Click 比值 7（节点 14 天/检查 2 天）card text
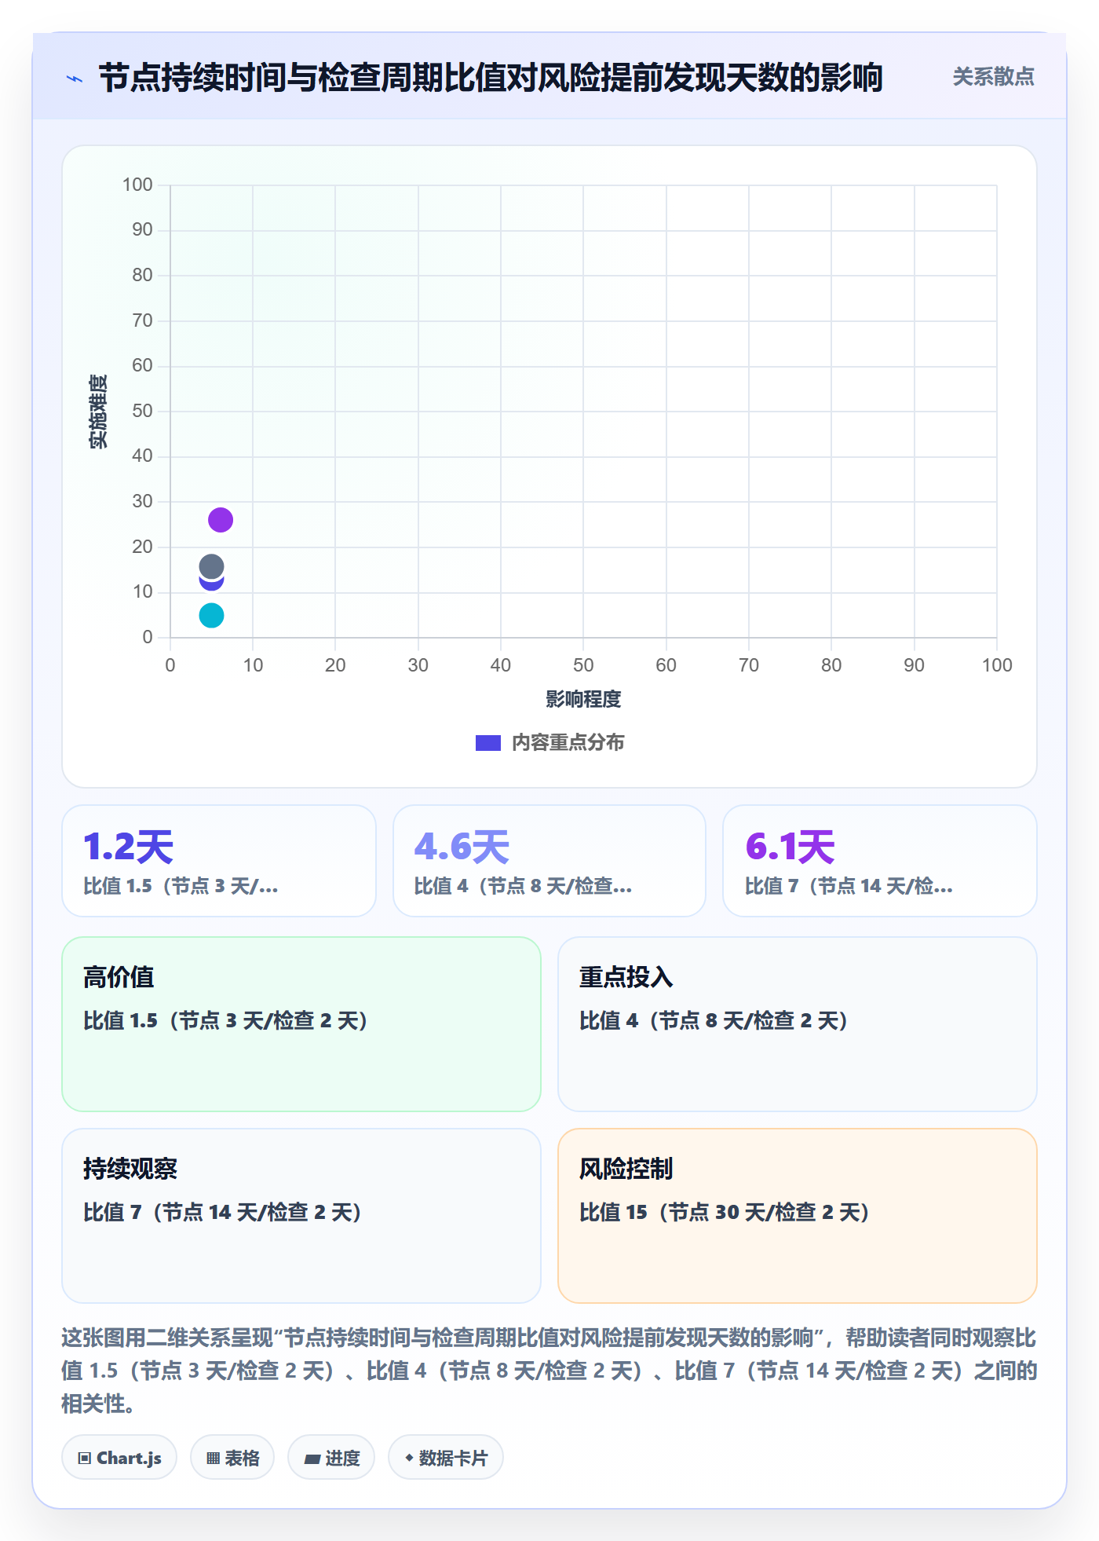Screen dimensions: 1099x1541 click(x=223, y=1212)
